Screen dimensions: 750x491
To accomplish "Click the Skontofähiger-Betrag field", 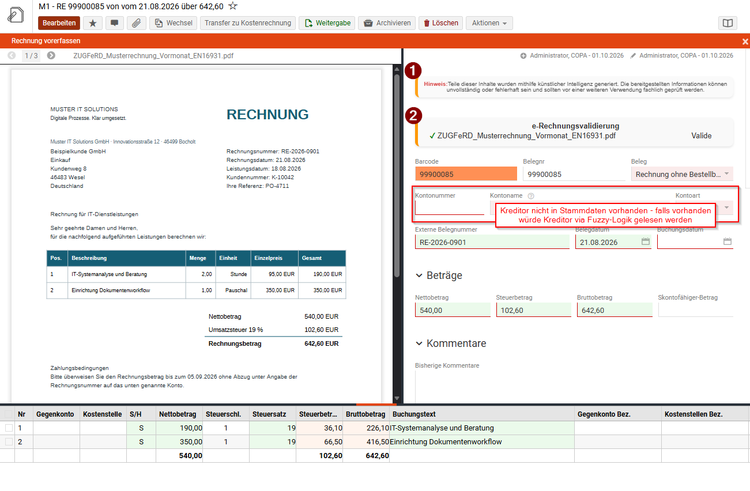I will coord(696,310).
